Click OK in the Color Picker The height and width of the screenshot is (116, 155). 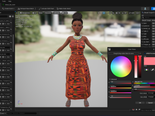point(140,103)
